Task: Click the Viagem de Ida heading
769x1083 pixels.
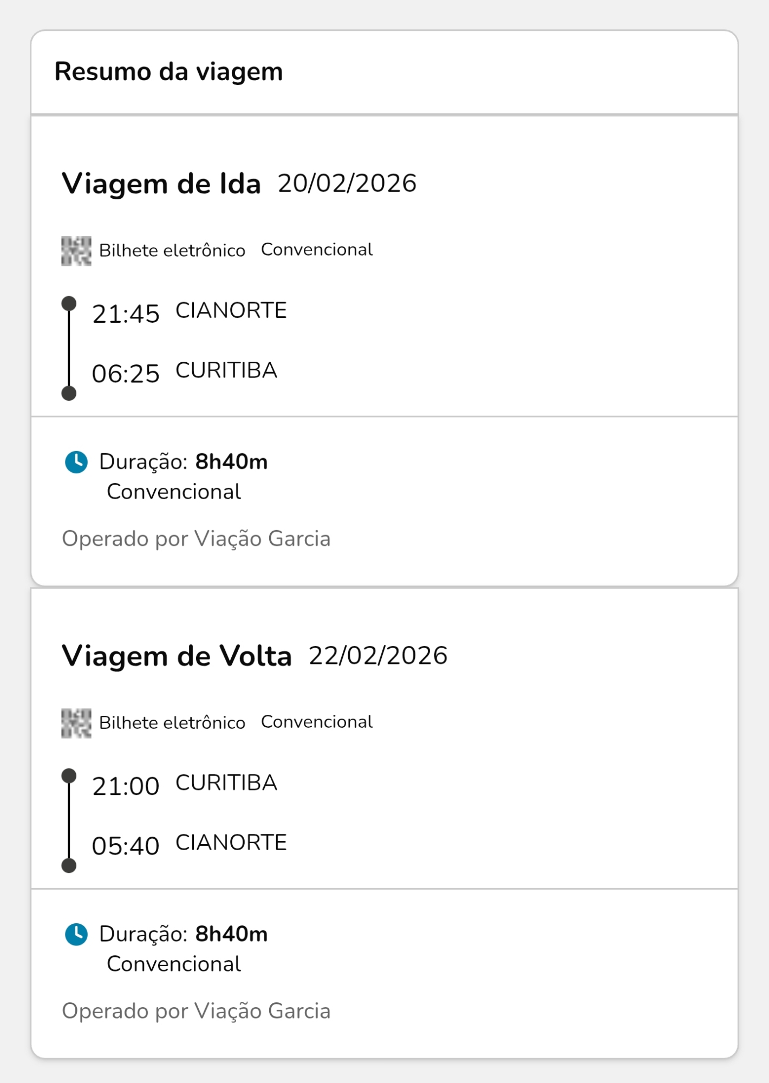Action: click(x=161, y=184)
